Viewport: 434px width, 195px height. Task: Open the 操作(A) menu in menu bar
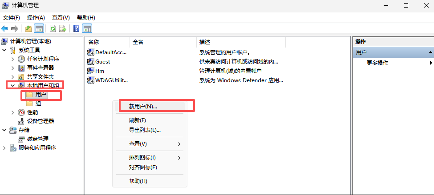tap(36, 18)
